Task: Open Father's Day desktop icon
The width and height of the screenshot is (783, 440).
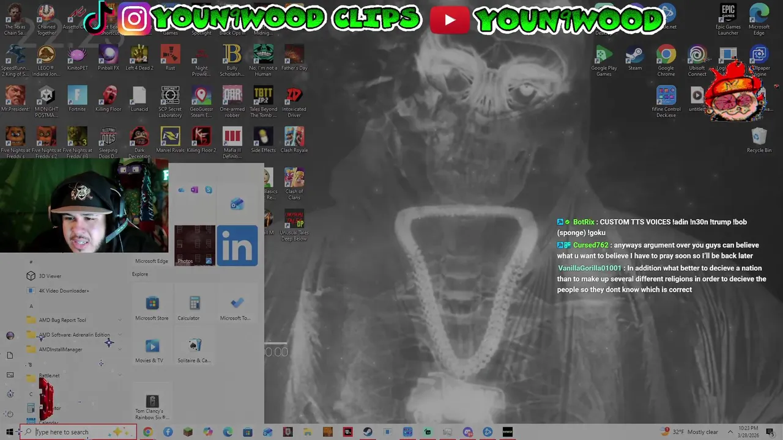Action: (294, 59)
